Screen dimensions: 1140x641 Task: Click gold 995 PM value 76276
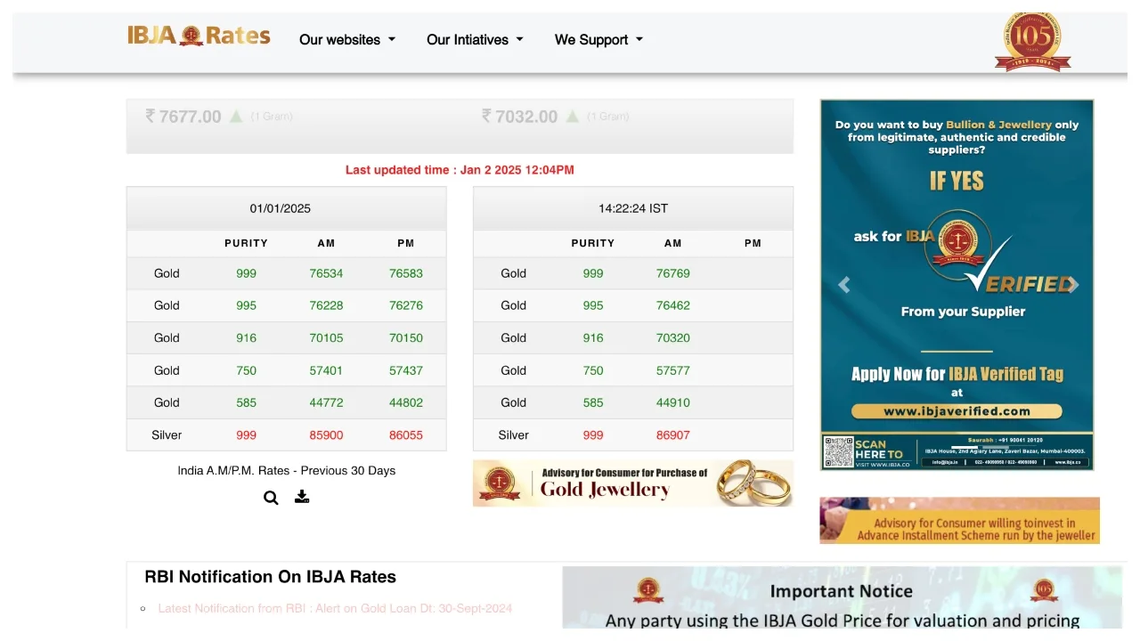[x=406, y=305]
